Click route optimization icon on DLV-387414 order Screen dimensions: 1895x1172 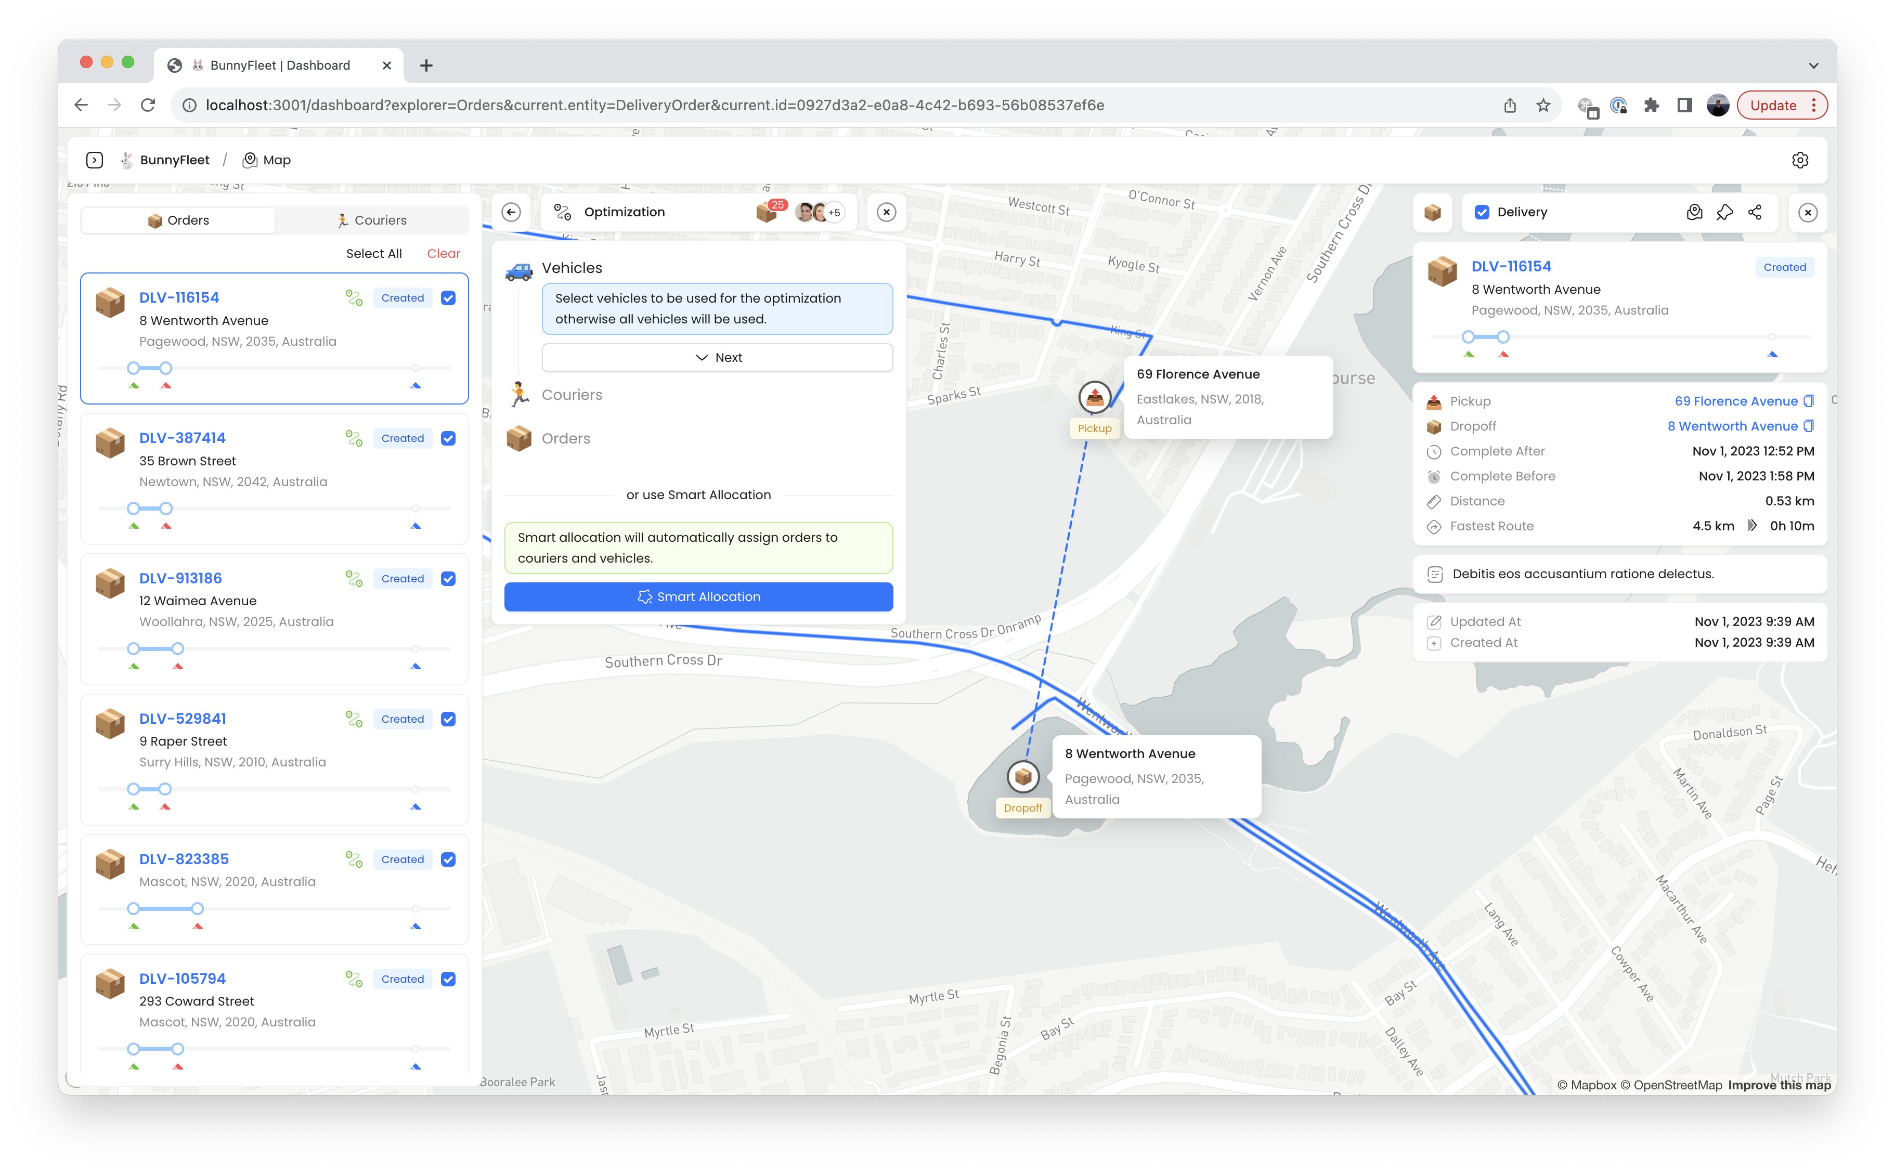[x=354, y=438]
